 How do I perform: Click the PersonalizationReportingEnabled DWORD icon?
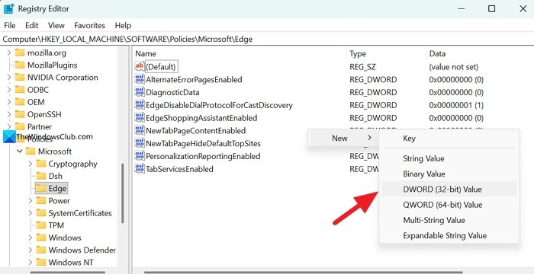(x=140, y=156)
